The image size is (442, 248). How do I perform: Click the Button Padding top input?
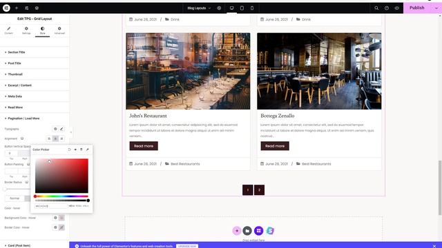point(11,172)
